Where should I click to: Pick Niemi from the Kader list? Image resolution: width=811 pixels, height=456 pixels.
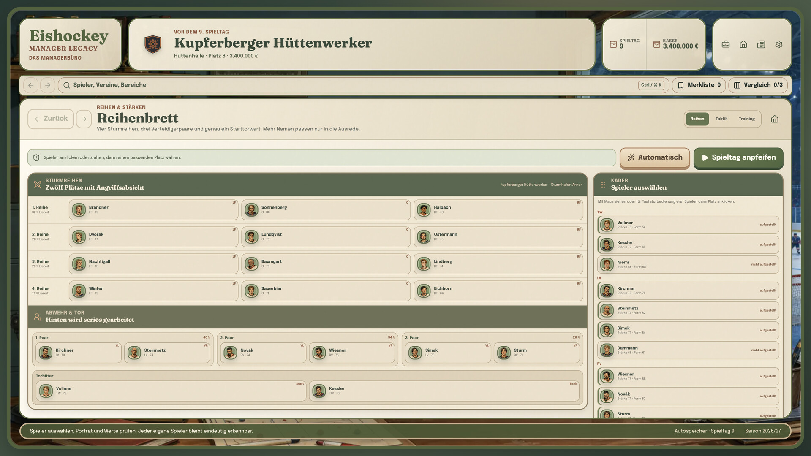[x=688, y=264]
